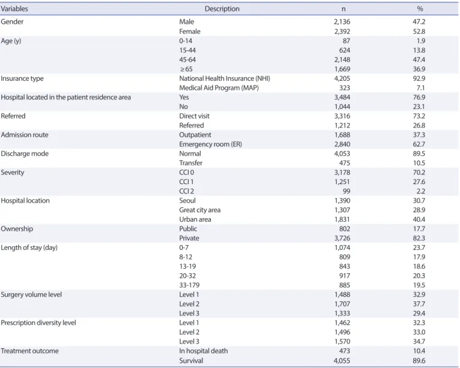This screenshot has width=460, height=368.
Task: Select the Treatment outcome label
Action: (29, 351)
